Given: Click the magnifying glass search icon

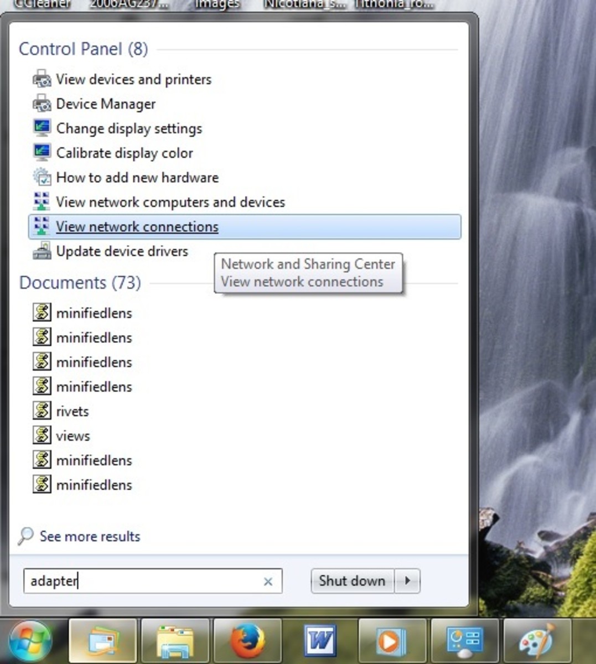Looking at the screenshot, I should 24,536.
